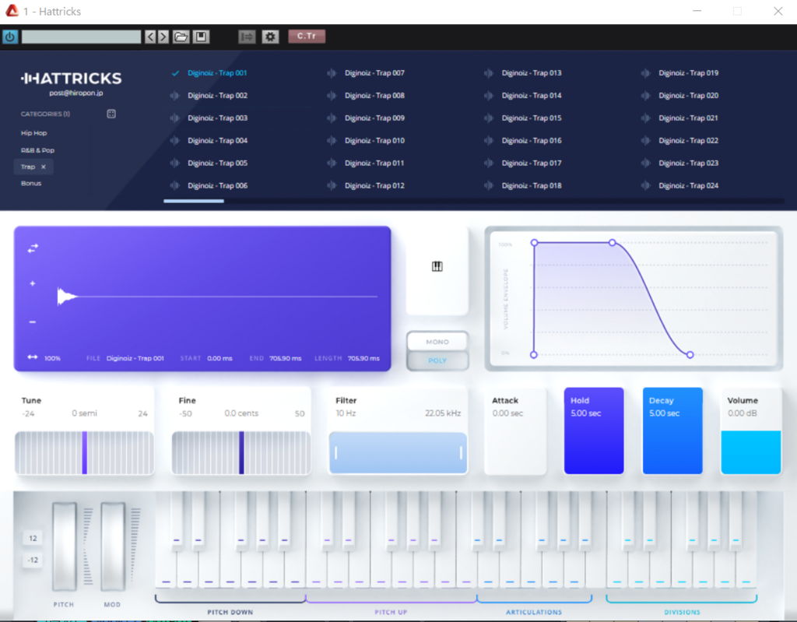
Task: Set pitch bend range to -12
Action: (33, 560)
